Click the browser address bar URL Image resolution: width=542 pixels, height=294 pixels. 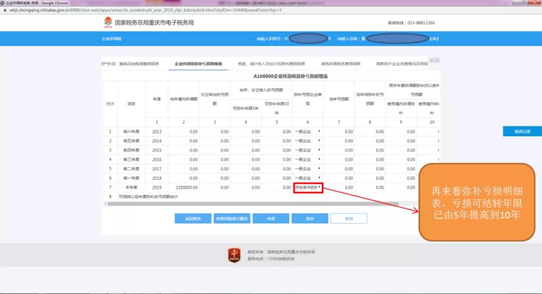click(146, 10)
